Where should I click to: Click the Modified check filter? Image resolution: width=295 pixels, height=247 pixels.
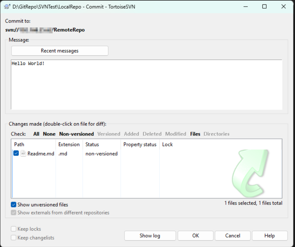point(176,134)
